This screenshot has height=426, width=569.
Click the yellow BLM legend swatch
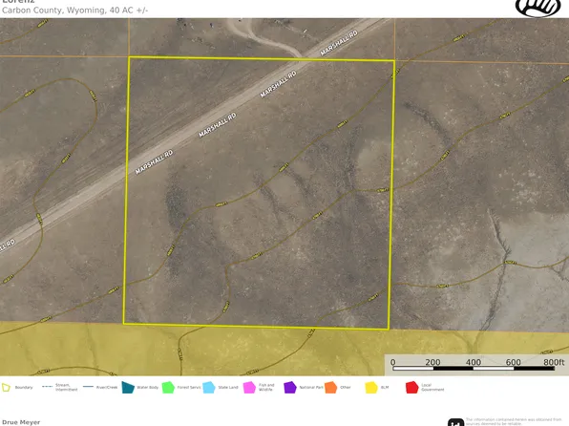point(371,388)
